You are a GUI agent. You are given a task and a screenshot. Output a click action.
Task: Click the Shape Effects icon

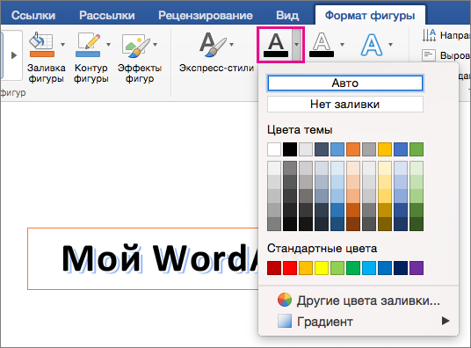point(135,45)
